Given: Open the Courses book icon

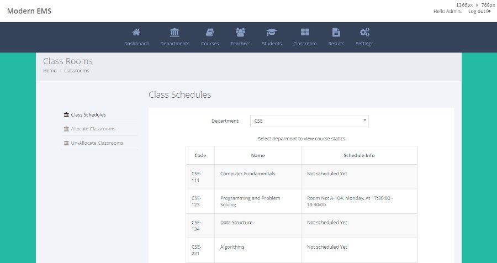Looking at the screenshot, I should (210, 32).
